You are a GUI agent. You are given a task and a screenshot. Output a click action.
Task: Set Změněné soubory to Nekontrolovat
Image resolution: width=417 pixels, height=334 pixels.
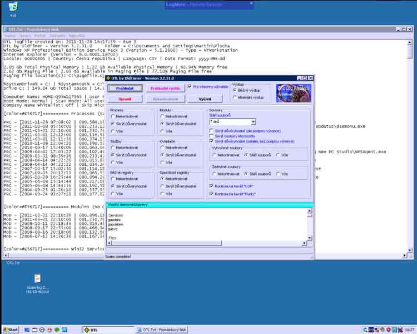click(215, 174)
